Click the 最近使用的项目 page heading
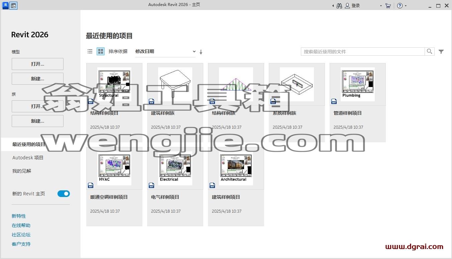Image resolution: width=452 pixels, height=259 pixels. 109,36
